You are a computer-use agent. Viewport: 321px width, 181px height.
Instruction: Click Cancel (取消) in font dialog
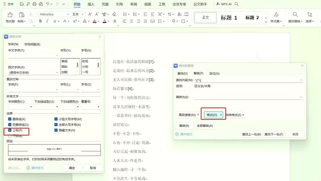tap(93, 168)
